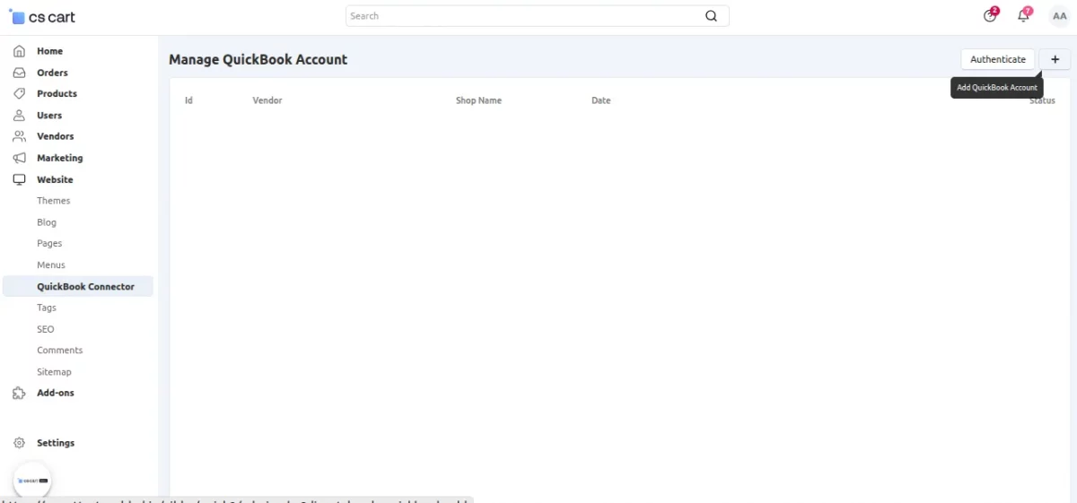Click the Manage QuickBook Account heading
The width and height of the screenshot is (1077, 503).
pyautogui.click(x=258, y=59)
